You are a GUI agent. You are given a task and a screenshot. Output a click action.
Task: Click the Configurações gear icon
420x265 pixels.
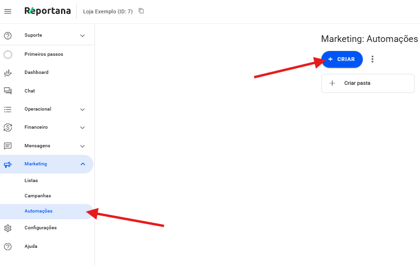coord(8,228)
